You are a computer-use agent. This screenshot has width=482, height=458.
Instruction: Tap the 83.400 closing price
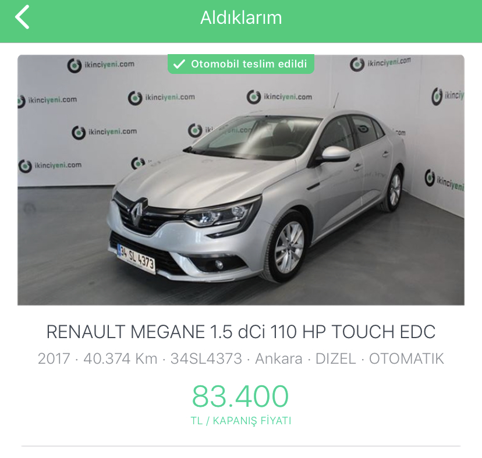[240, 396]
